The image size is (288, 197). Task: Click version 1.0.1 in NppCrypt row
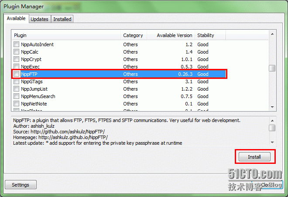pyautogui.click(x=187, y=59)
